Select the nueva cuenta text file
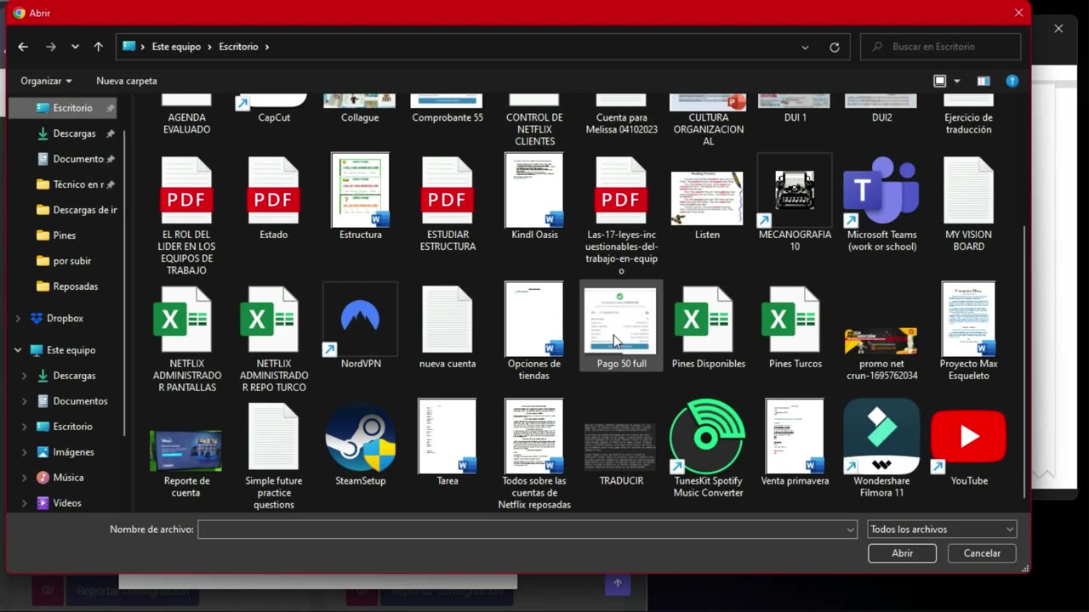1089x612 pixels. [x=447, y=320]
